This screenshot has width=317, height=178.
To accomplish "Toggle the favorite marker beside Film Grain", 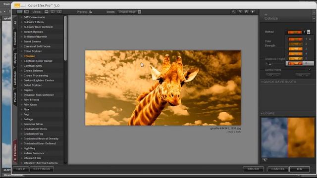I will (21, 105).
